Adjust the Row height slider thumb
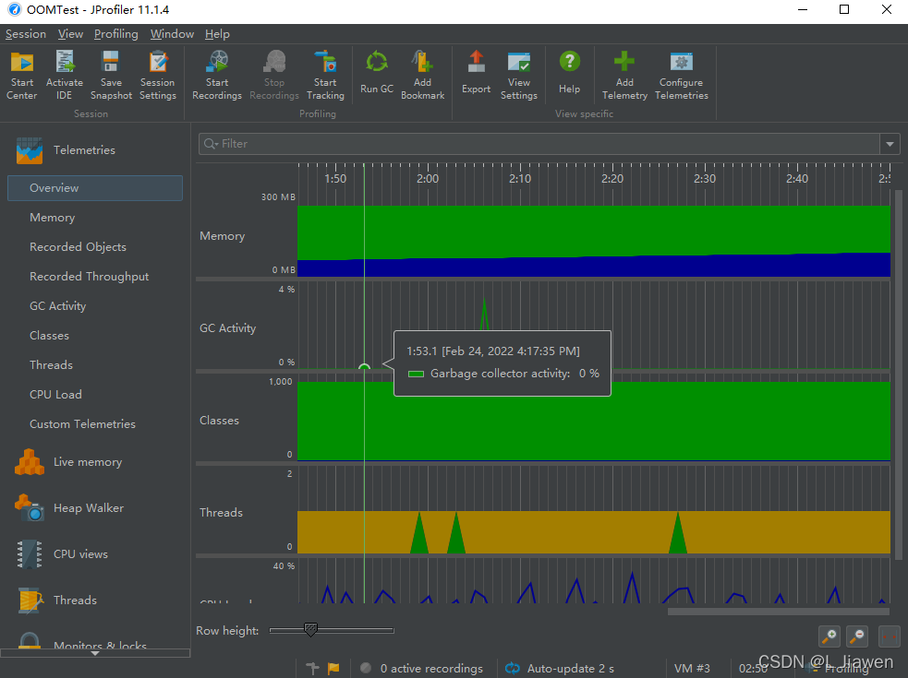 [x=310, y=629]
